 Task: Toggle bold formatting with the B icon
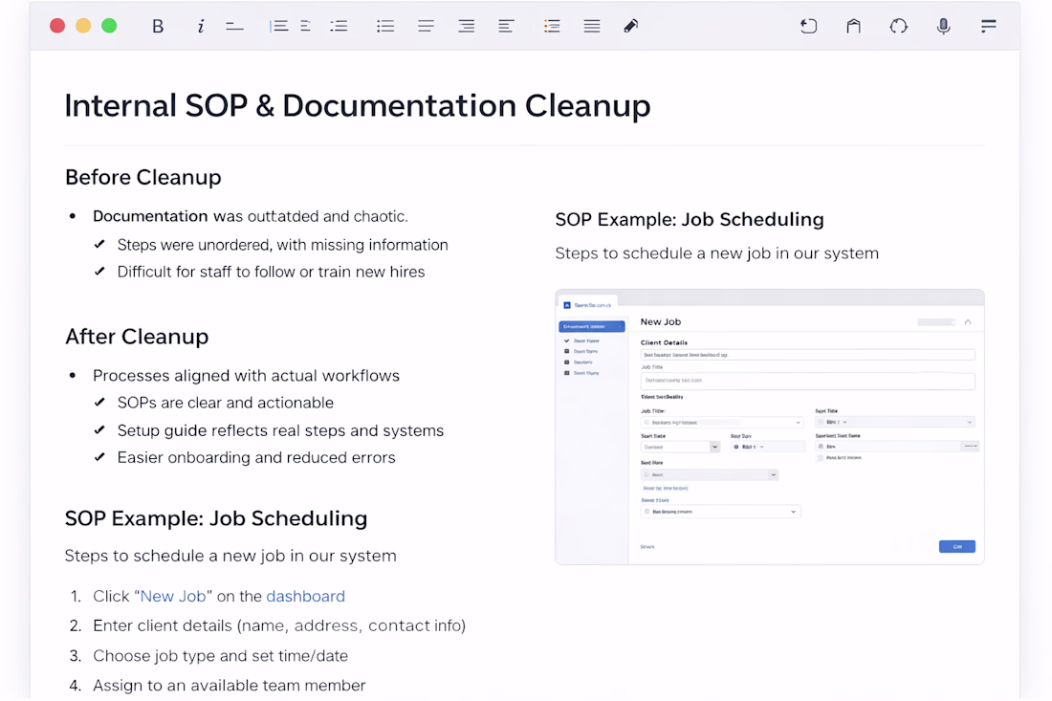point(158,26)
